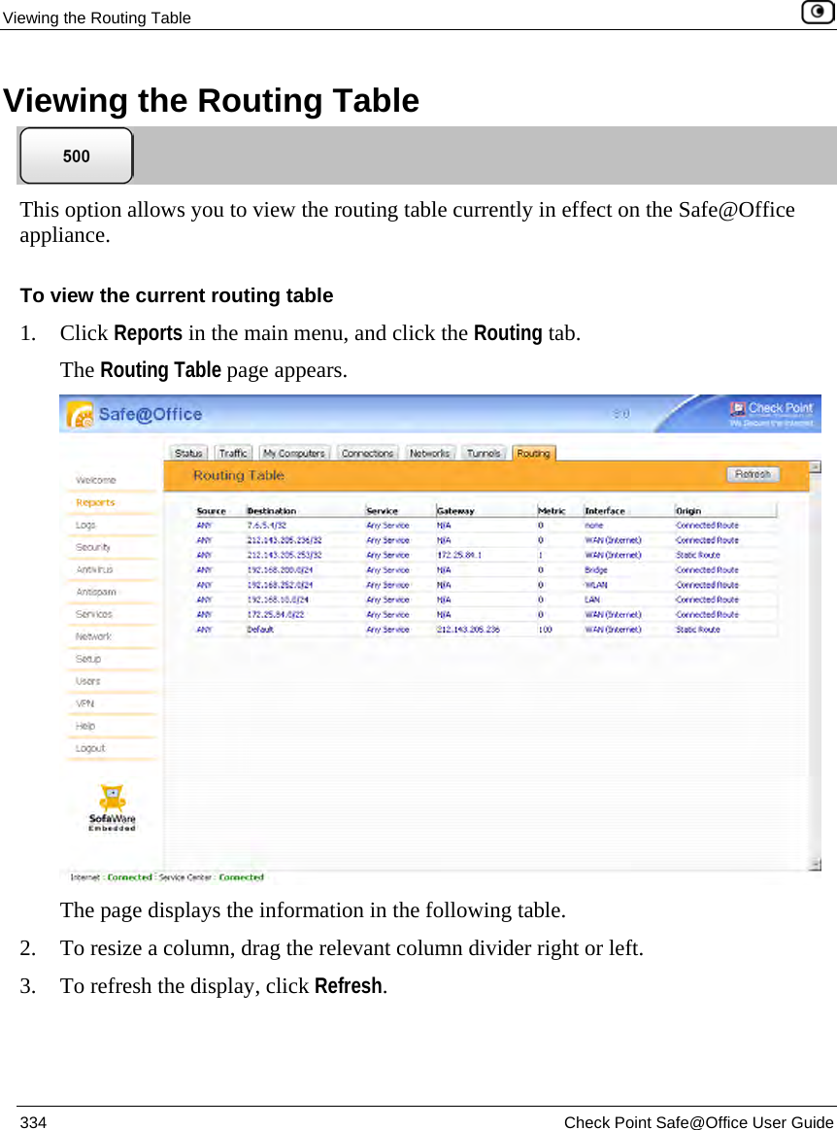This screenshot has height=1130, width=837.
Task: Open the Status tab
Action: coord(188,454)
